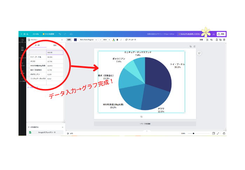
Task: Open the Elements panel in sidebar
Action: coord(22,49)
